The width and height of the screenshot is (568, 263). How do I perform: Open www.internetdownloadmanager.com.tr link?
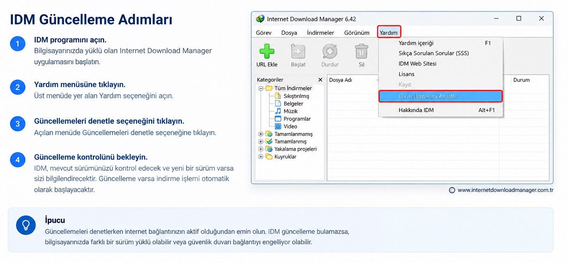pos(506,190)
